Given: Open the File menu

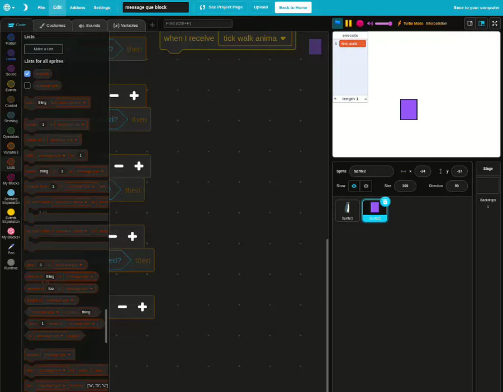Looking at the screenshot, I should [x=41, y=7].
